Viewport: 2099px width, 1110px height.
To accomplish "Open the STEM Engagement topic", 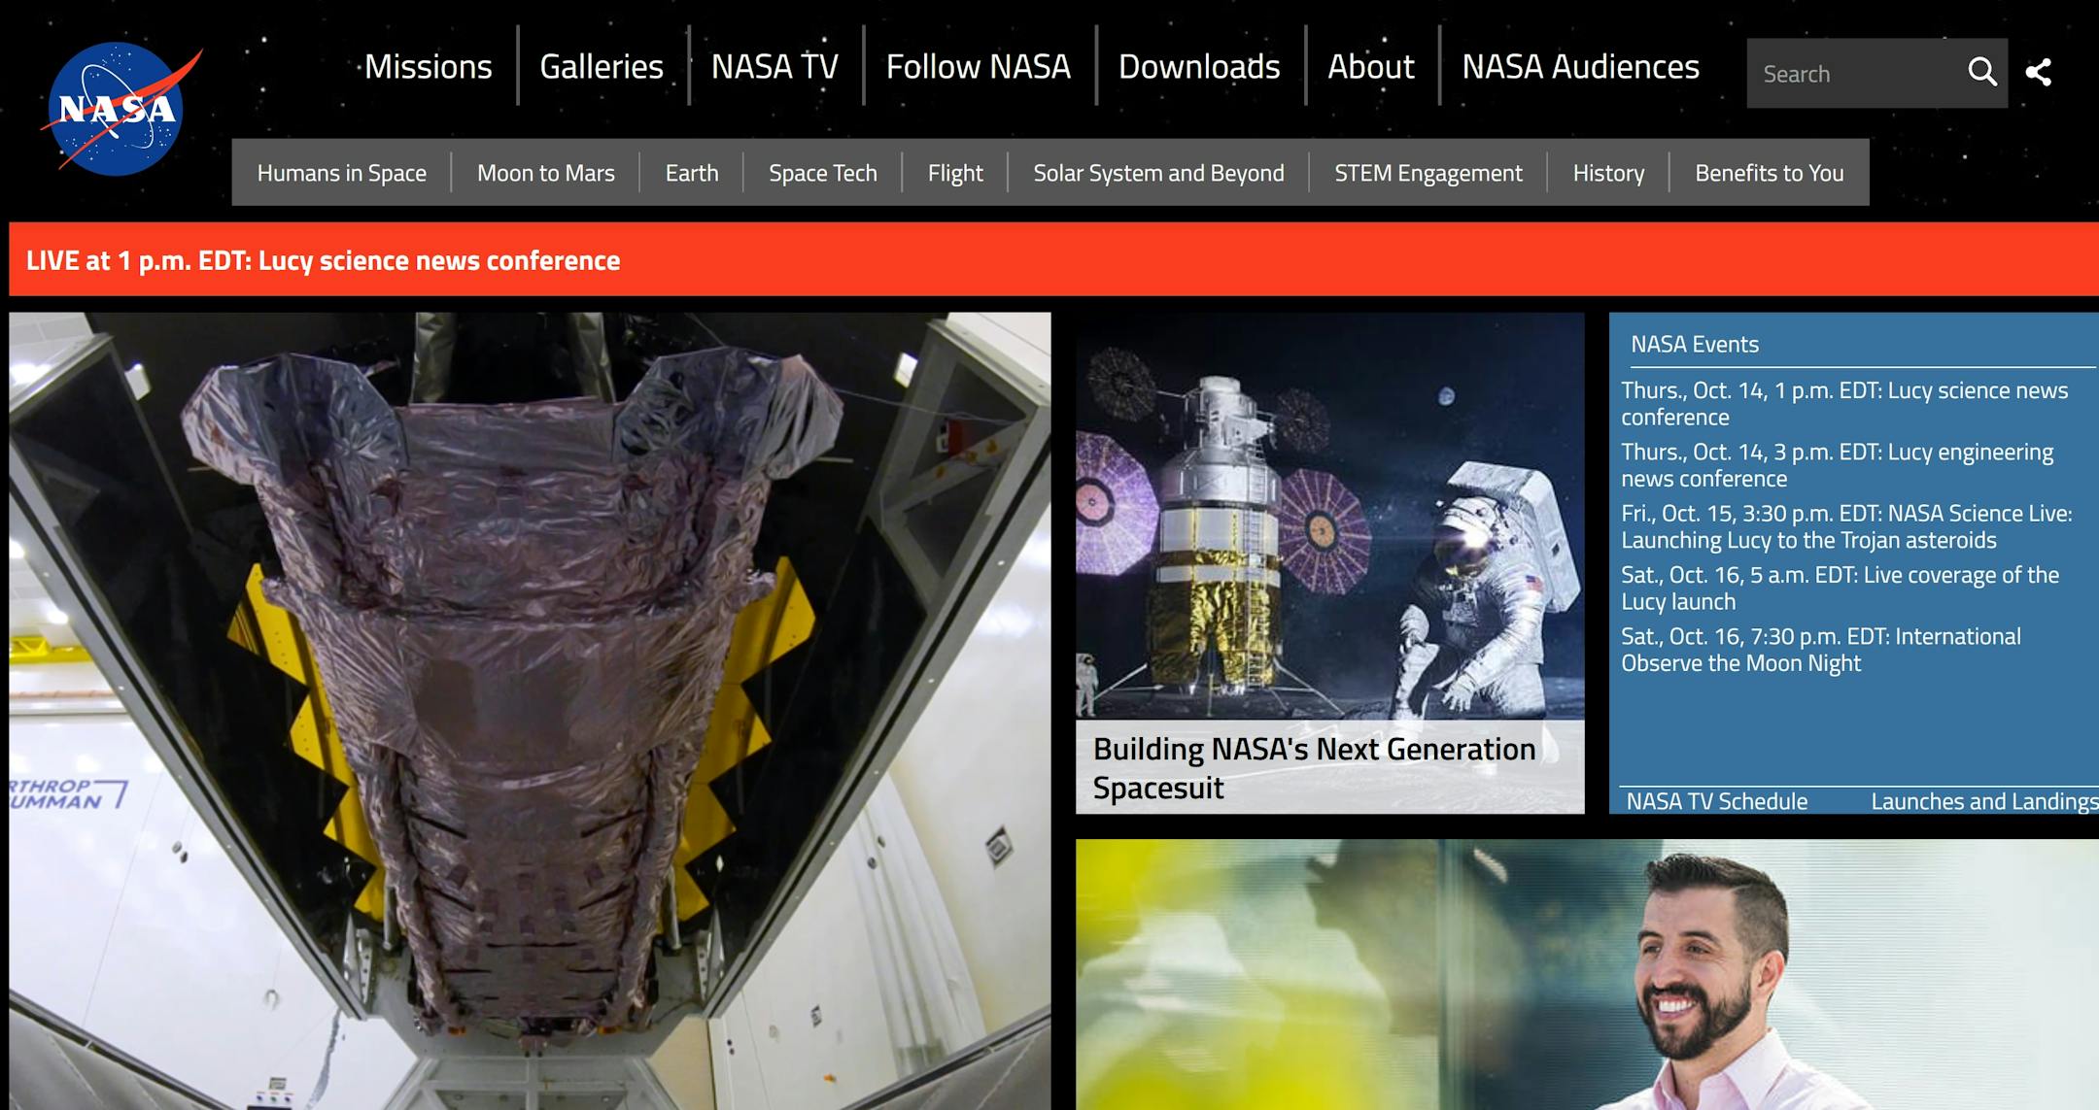I will [1428, 173].
